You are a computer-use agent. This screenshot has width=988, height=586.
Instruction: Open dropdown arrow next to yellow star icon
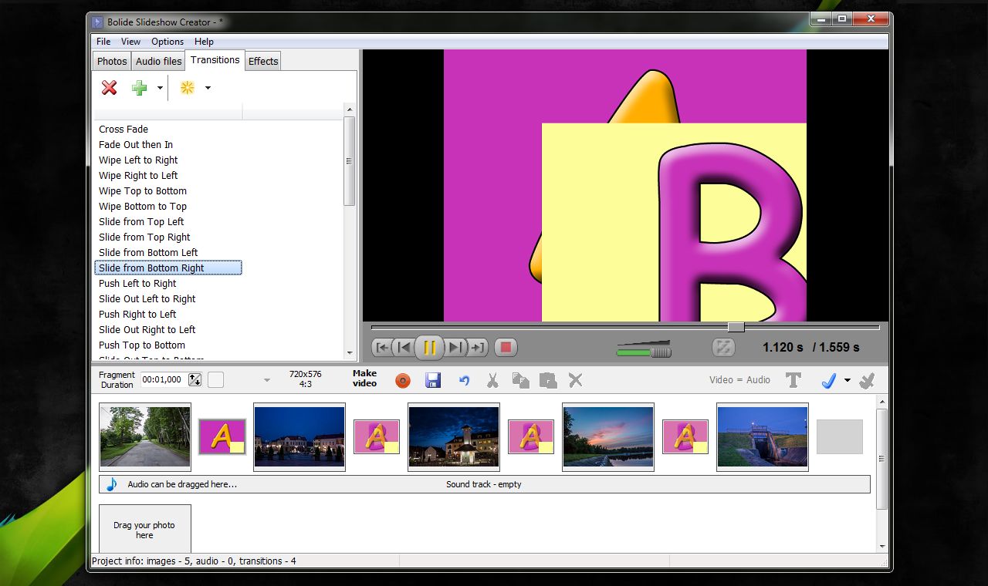pos(208,88)
